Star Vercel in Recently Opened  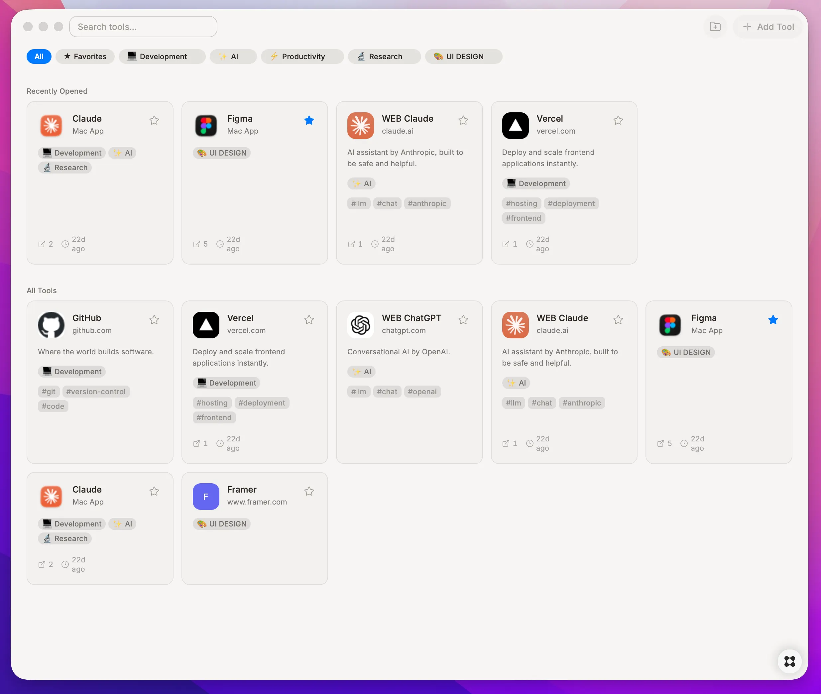coord(618,120)
